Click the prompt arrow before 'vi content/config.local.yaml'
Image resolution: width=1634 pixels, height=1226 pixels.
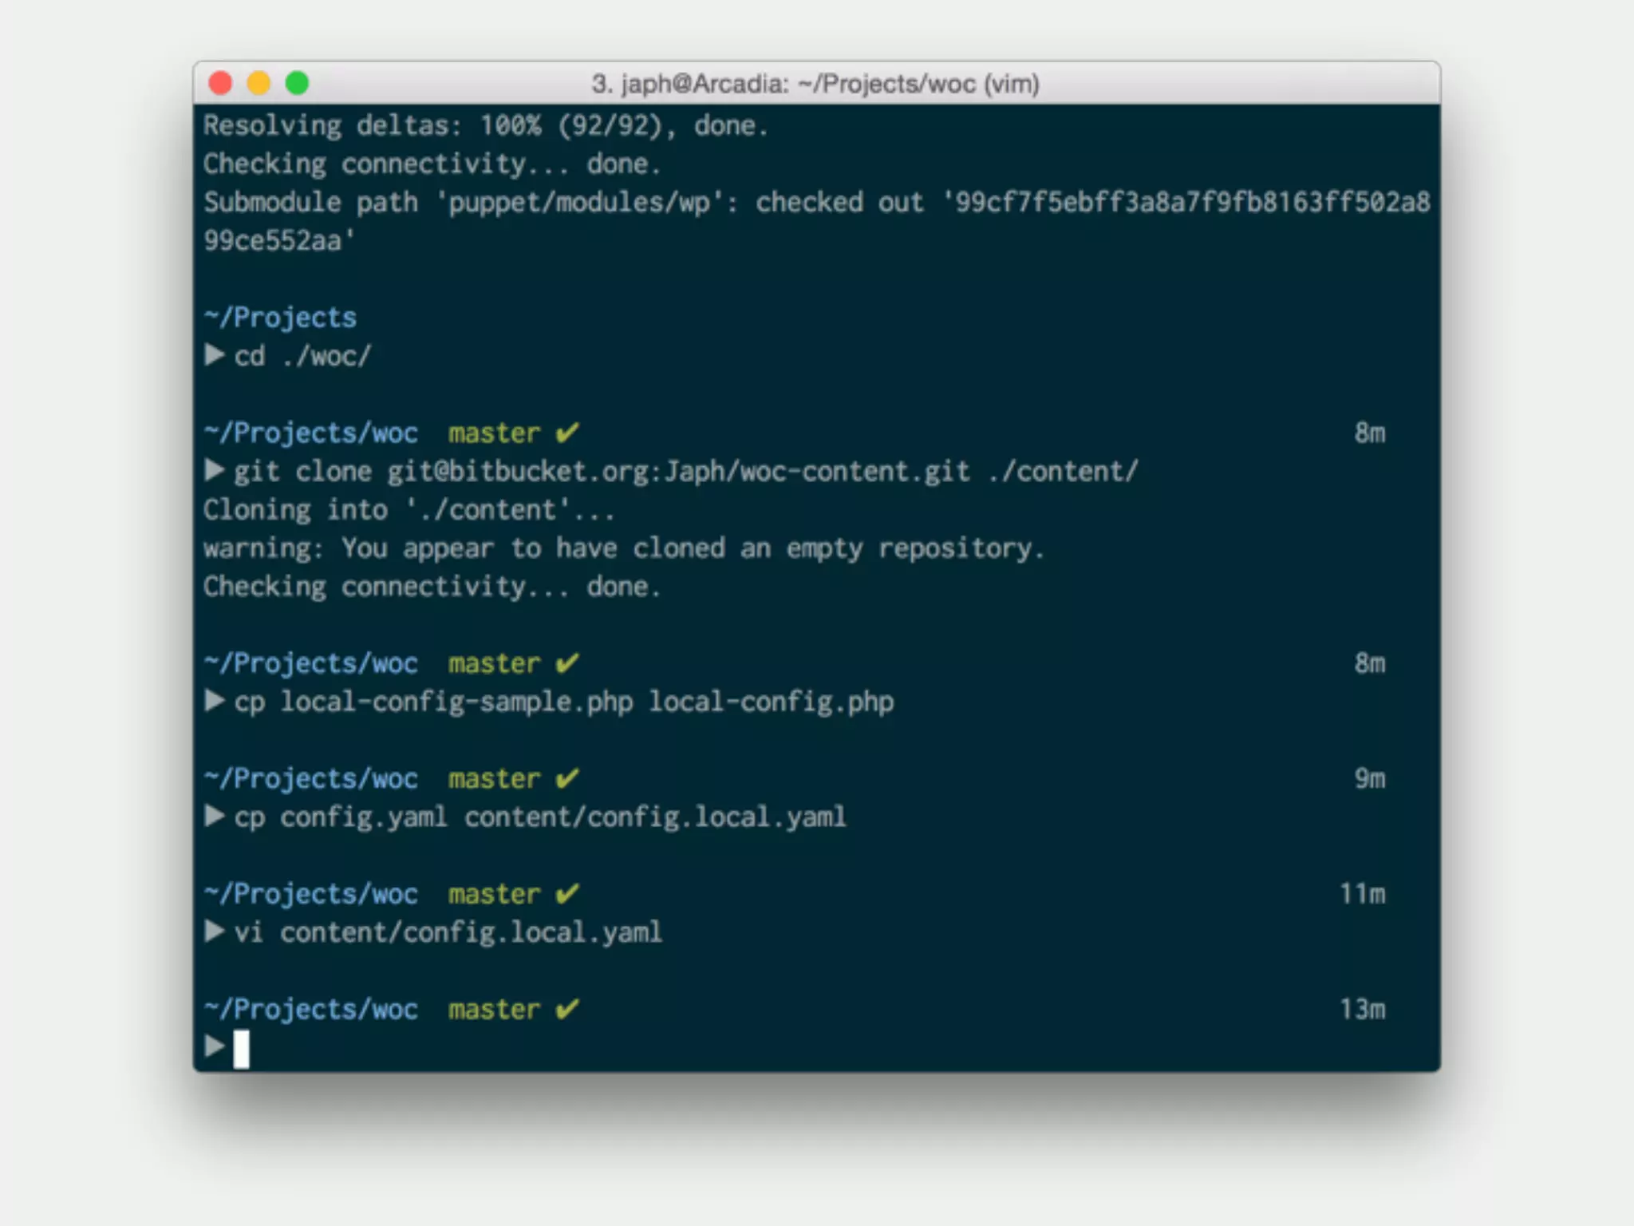(214, 931)
